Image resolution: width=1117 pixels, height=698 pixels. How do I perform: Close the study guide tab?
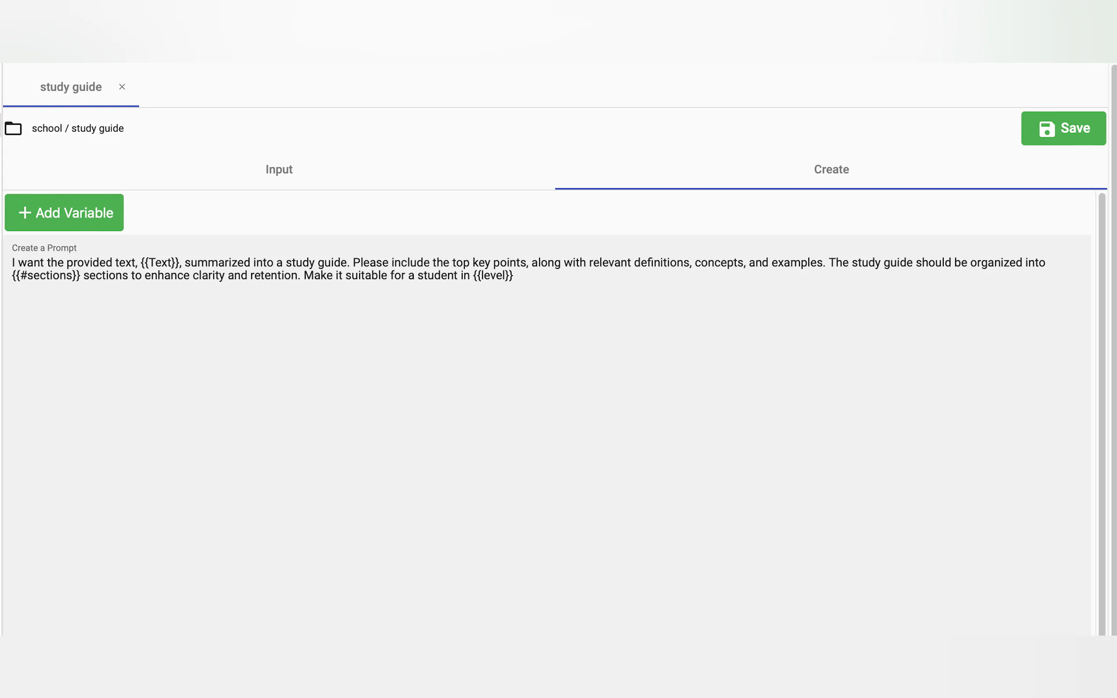(122, 87)
